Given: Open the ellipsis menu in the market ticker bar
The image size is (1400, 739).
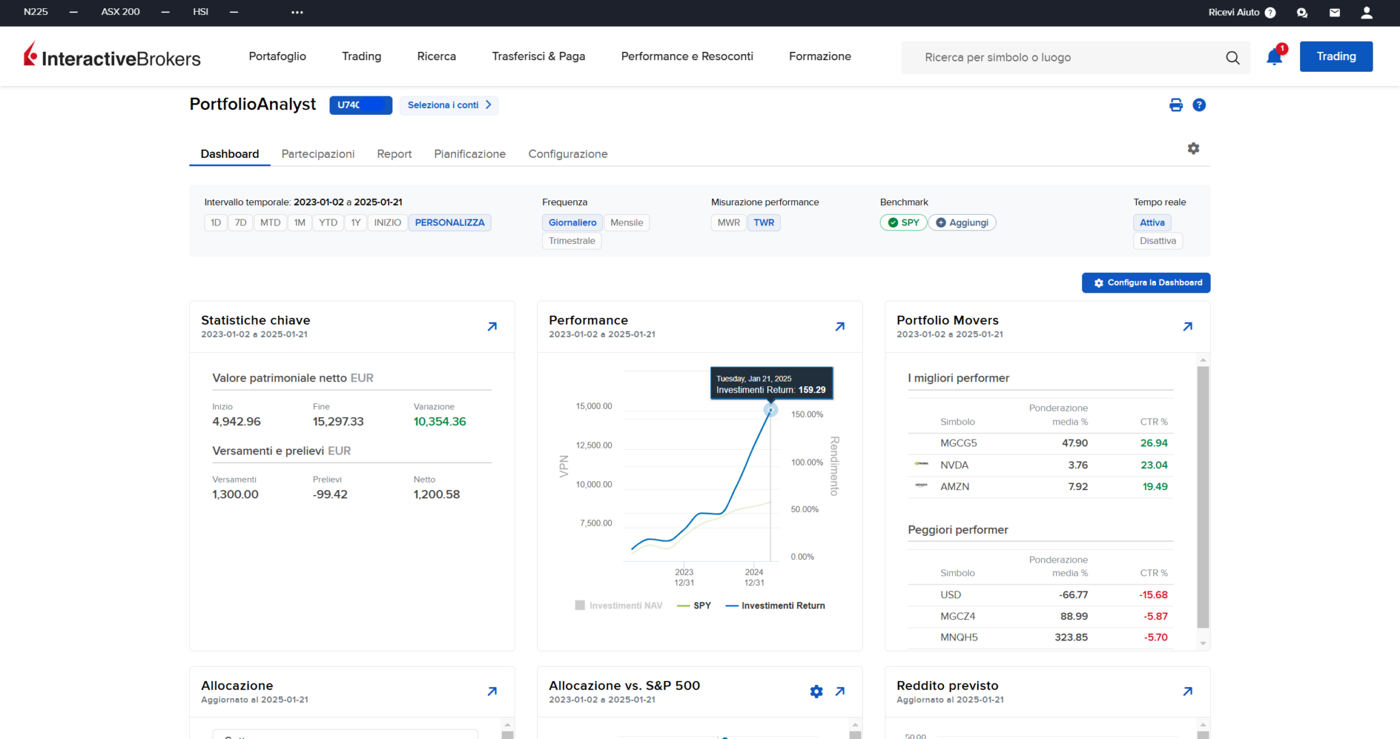Looking at the screenshot, I should pos(297,12).
